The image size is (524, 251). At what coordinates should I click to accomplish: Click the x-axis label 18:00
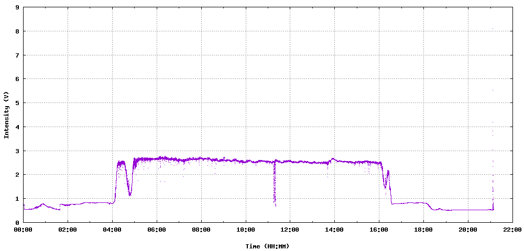(x=423, y=230)
